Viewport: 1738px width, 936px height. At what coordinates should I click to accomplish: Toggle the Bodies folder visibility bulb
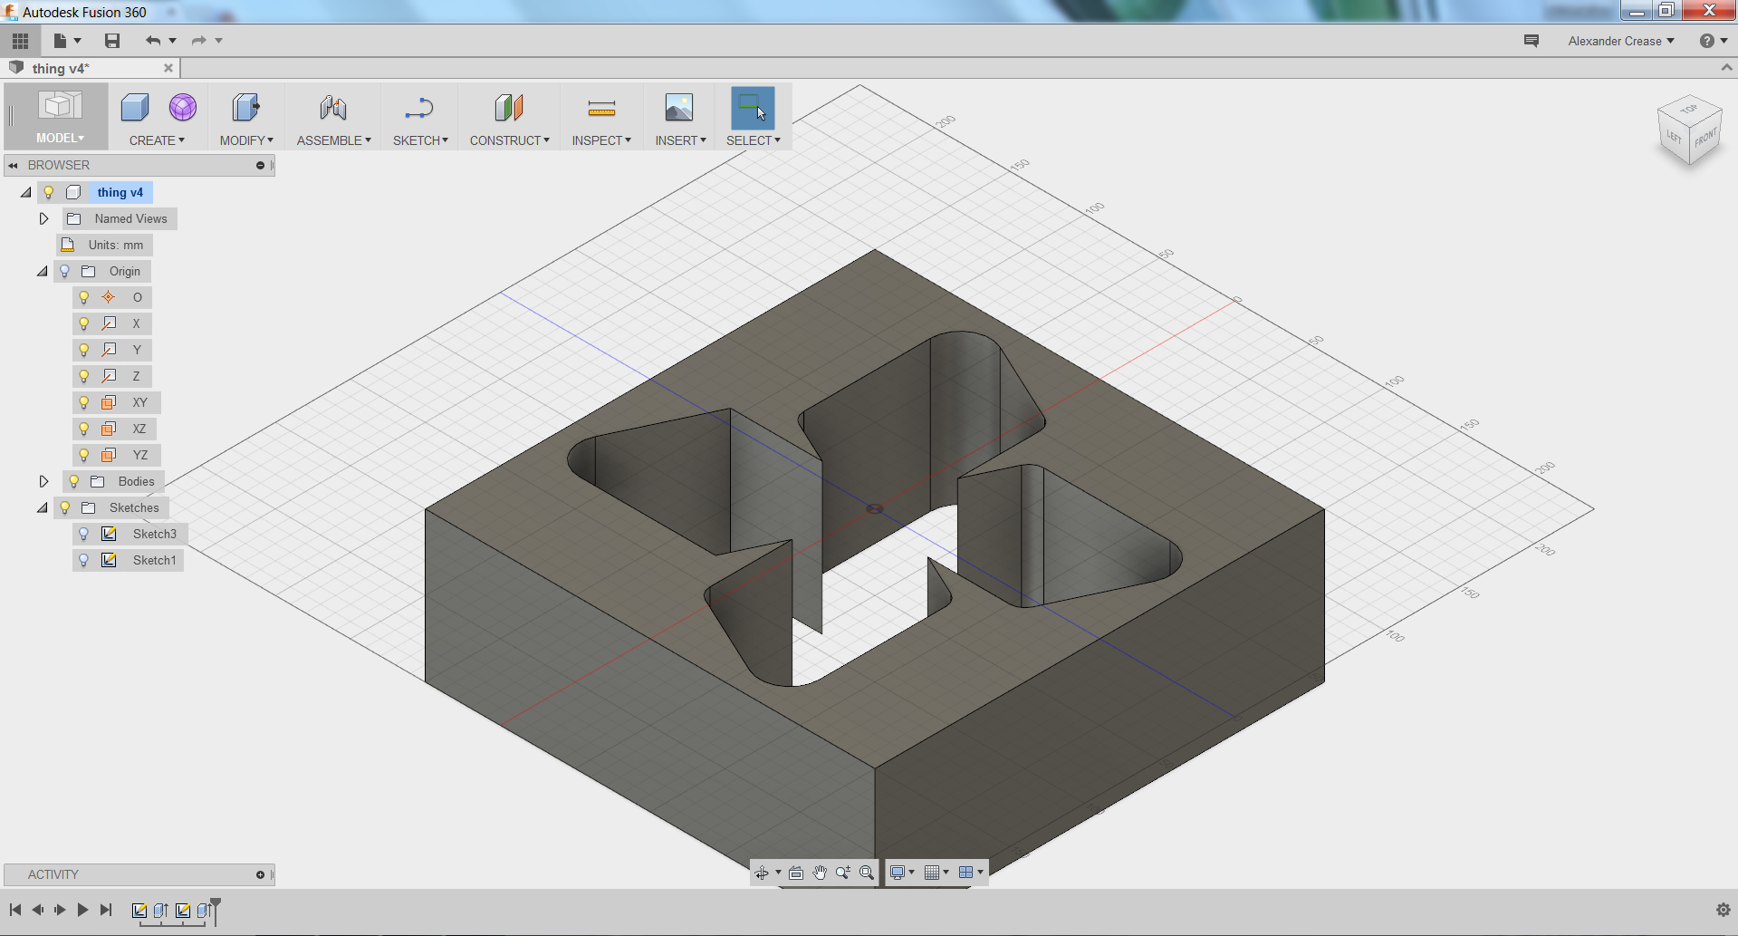pyautogui.click(x=72, y=481)
